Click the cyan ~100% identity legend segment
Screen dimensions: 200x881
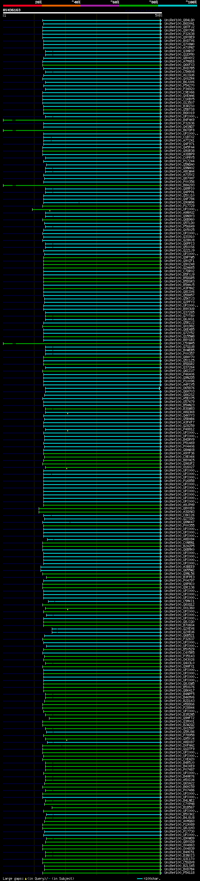coord(177,6)
